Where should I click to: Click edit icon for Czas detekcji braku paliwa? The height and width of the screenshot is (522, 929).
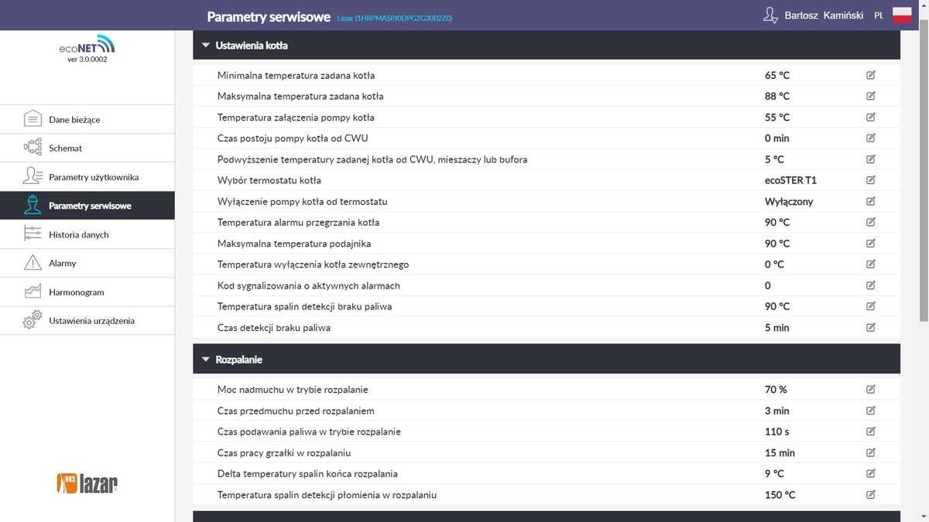point(871,327)
